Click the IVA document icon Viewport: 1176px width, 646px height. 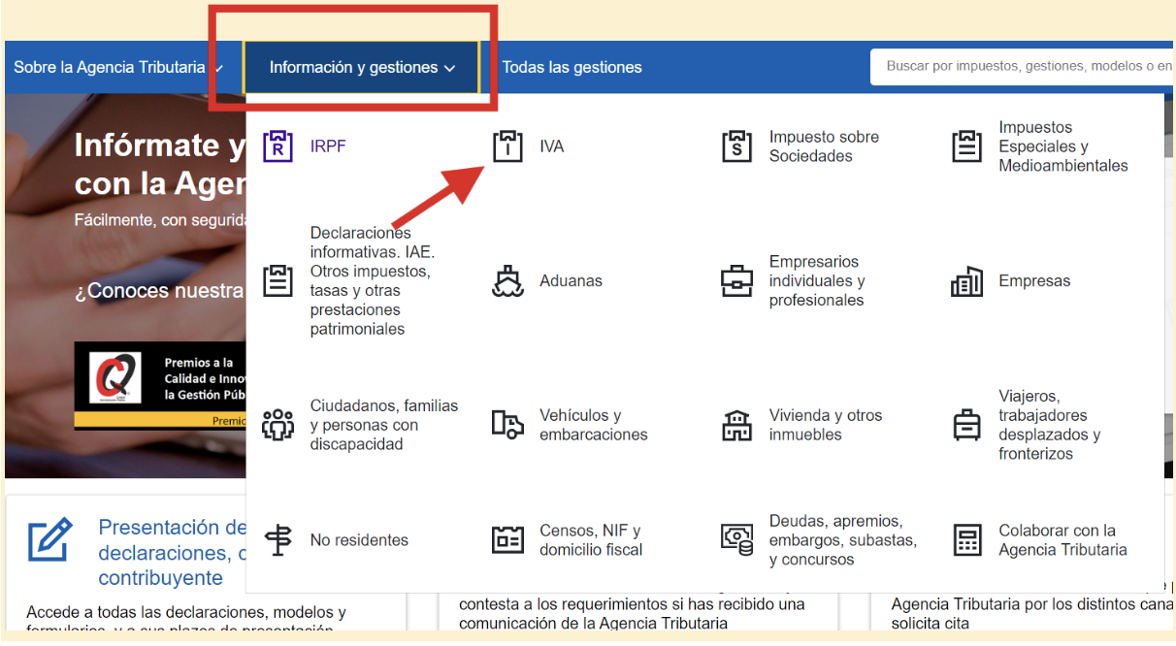pyautogui.click(x=507, y=146)
